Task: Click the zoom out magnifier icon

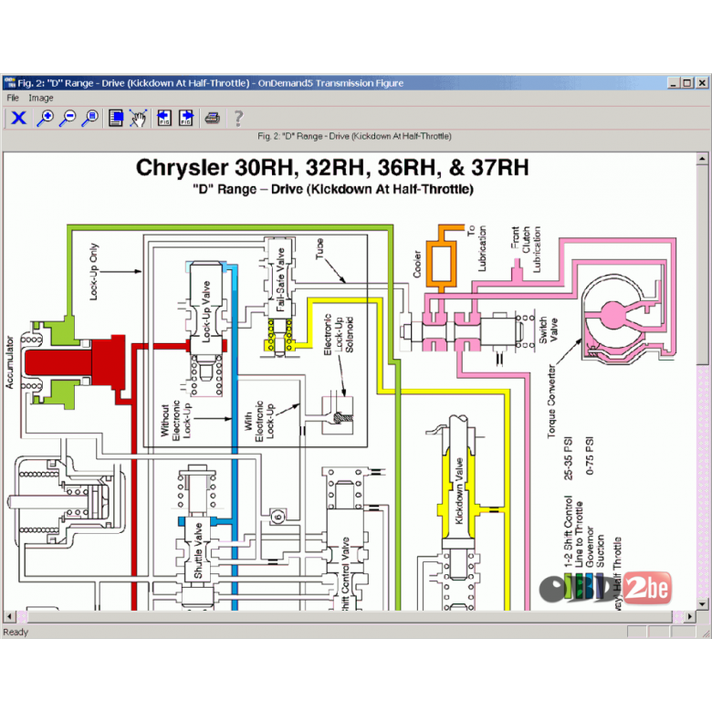Action: pyautogui.click(x=68, y=118)
